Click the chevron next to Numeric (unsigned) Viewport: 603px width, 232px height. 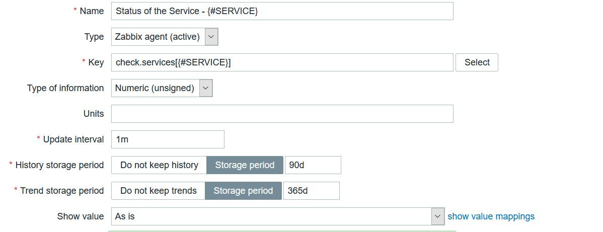(x=206, y=88)
